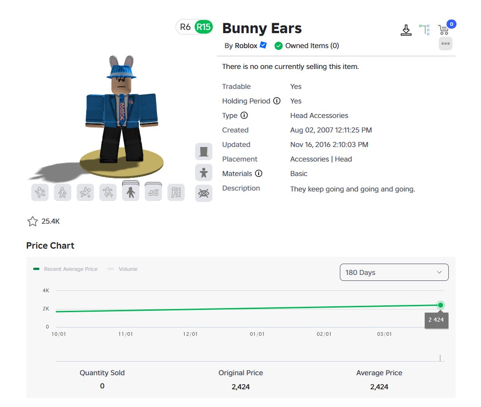
Task: Click the Holding Period info icon
Action: tap(277, 101)
